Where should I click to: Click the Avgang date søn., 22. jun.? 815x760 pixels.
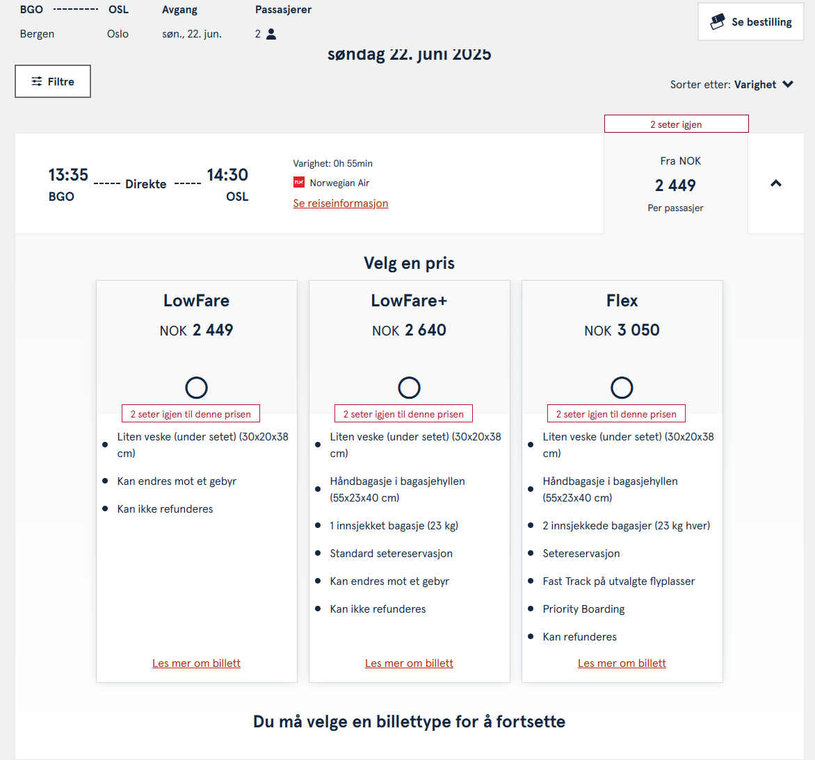(192, 34)
